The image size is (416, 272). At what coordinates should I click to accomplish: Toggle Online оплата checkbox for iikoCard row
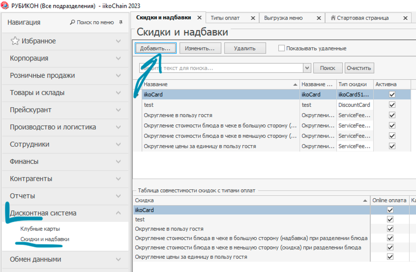pos(390,210)
